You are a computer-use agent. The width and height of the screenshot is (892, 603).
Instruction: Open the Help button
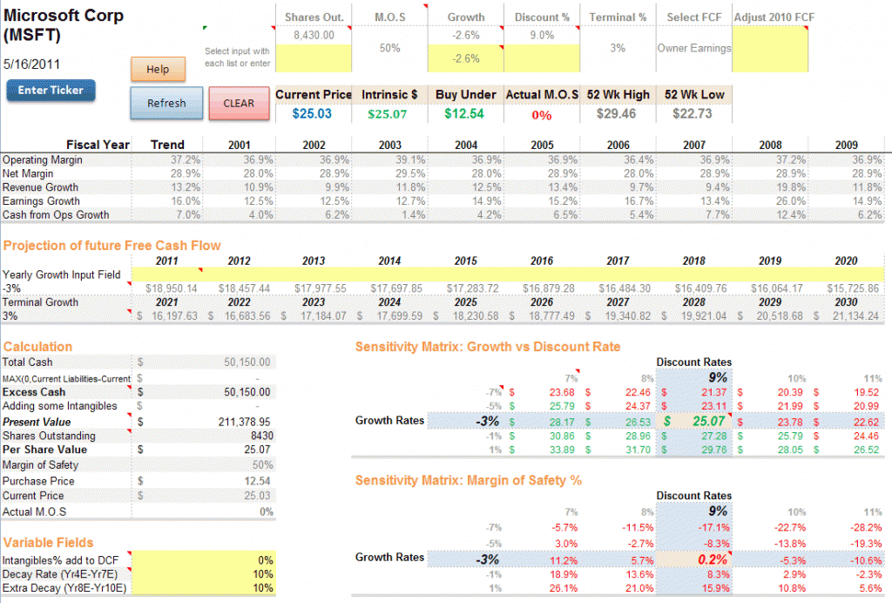pos(158,70)
